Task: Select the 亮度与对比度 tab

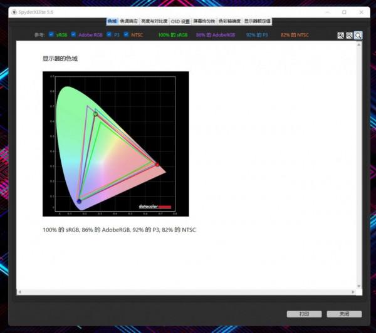Action: coord(154,21)
